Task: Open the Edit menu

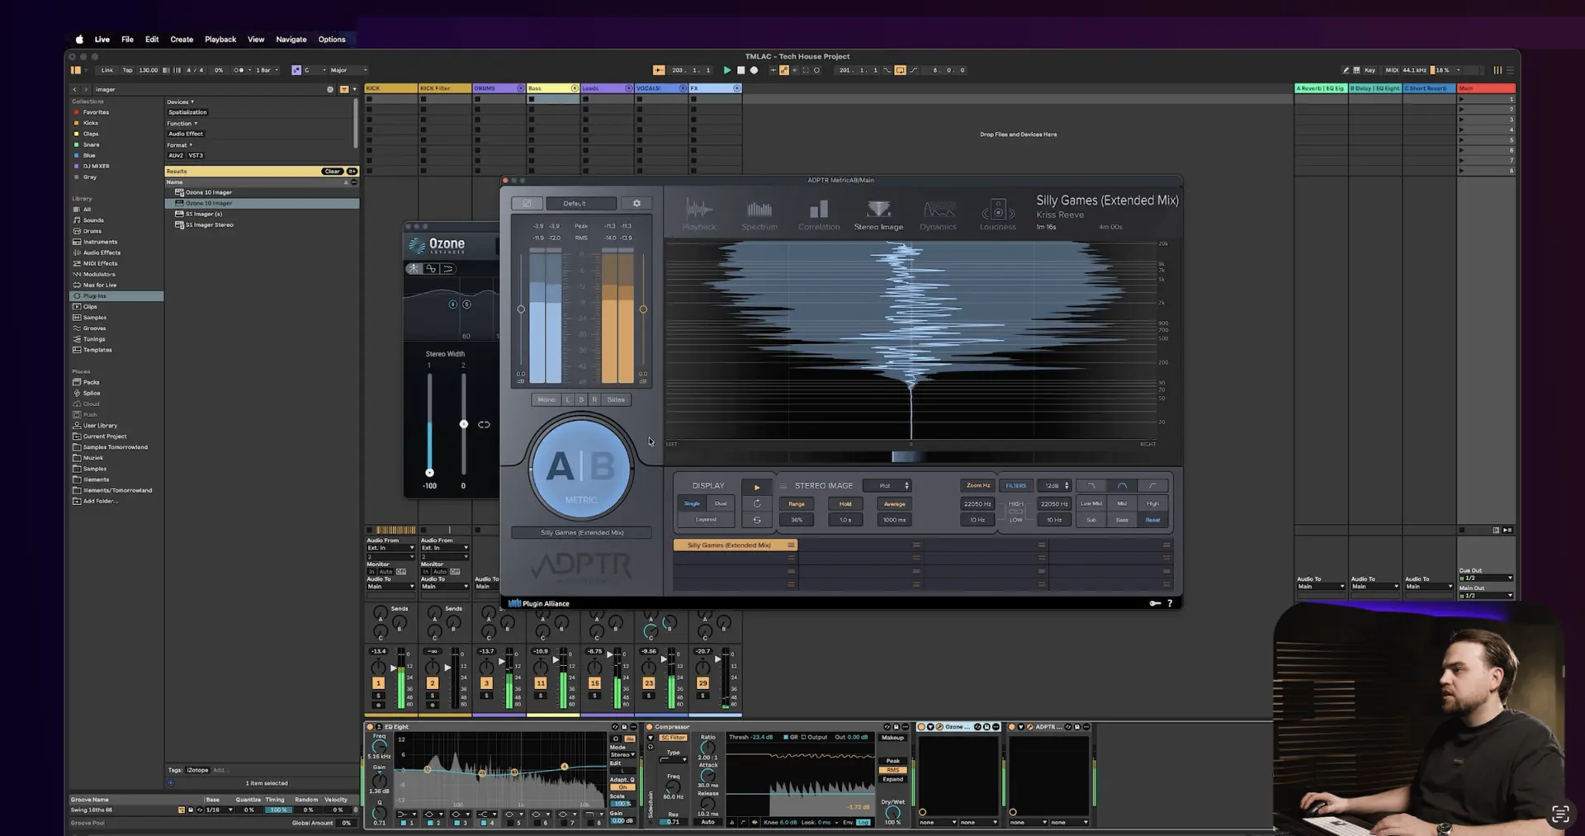Action: [x=152, y=40]
